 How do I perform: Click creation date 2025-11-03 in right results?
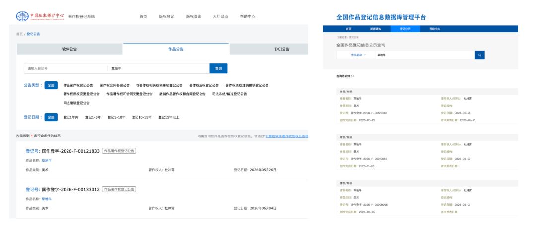(x=367, y=166)
